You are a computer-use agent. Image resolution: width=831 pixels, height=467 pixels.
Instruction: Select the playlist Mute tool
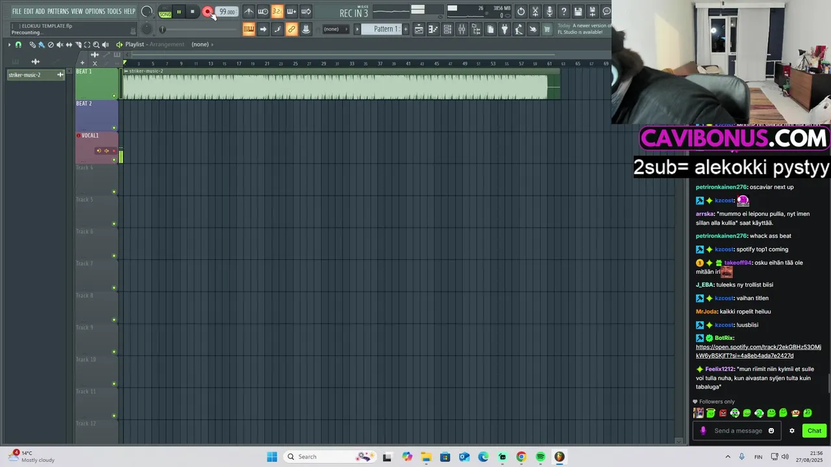click(x=60, y=45)
